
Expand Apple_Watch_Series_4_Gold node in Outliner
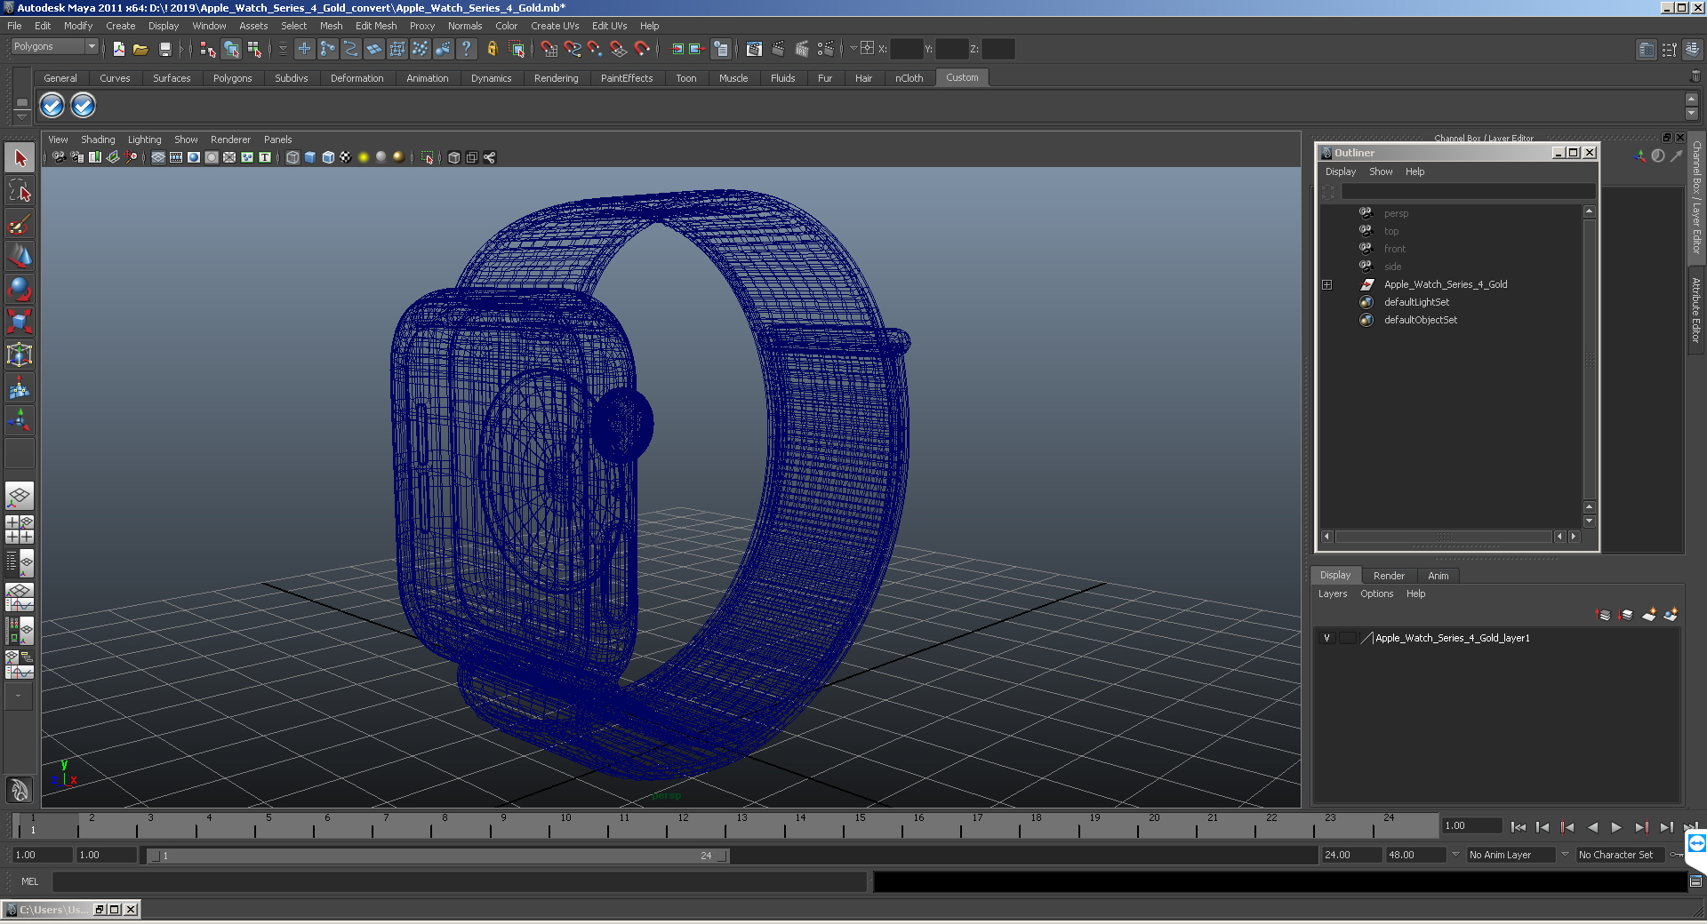1327,285
